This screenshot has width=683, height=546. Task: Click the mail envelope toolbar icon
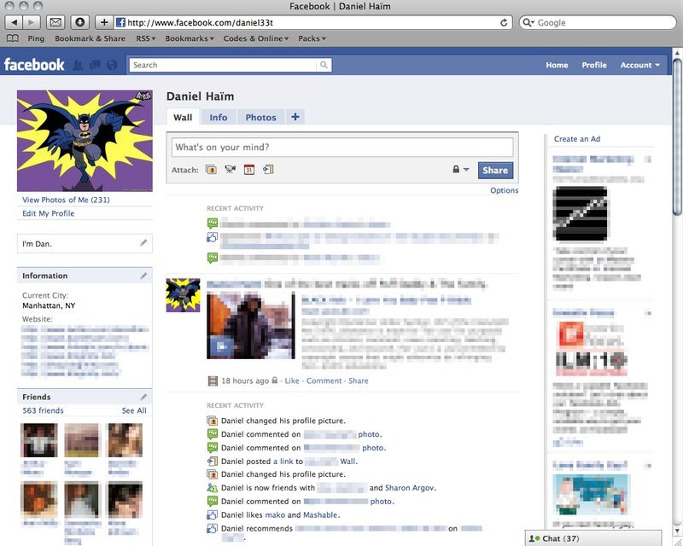coord(55,22)
